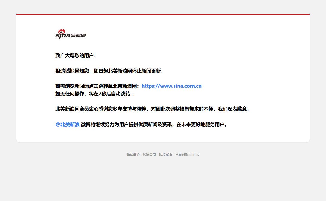Image resolution: width=326 pixels, height=201 pixels.
Task: Click the line 北美新浪网全员衷心感谢您多年支持与陪伴
Action: (152, 109)
